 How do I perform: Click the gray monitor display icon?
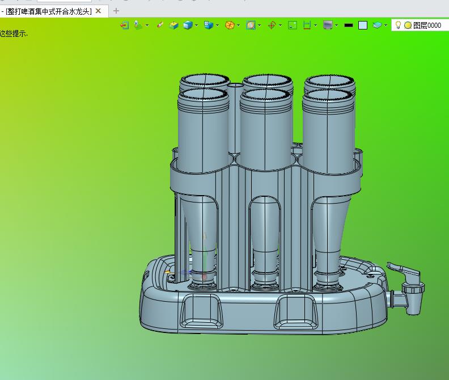tap(328, 25)
